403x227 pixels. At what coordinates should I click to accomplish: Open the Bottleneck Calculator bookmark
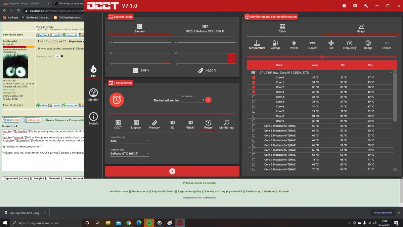click(35, 17)
